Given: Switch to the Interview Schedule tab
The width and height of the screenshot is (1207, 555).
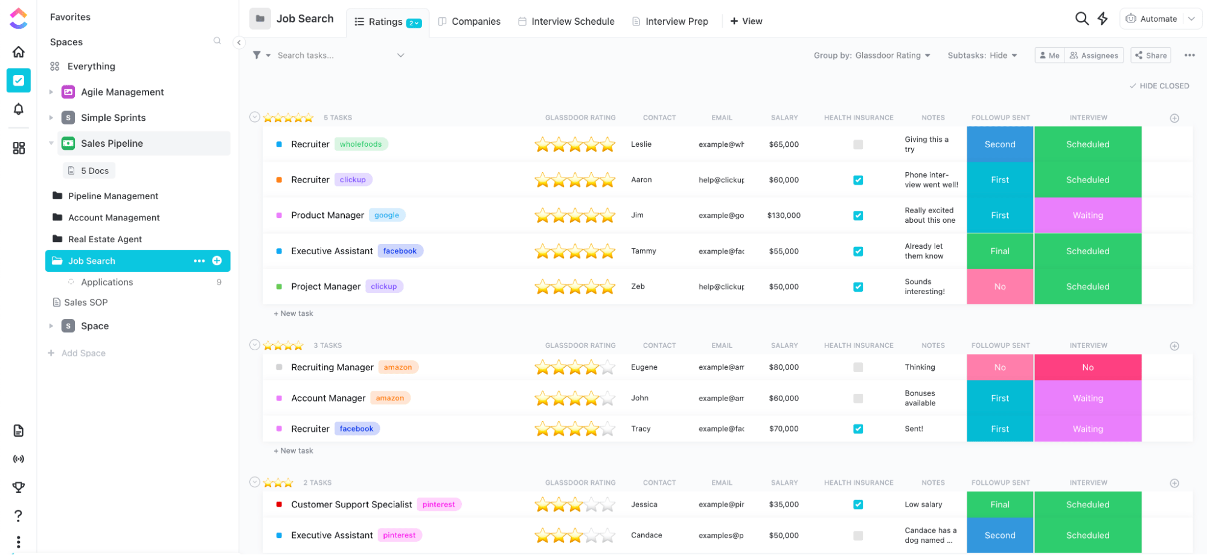Looking at the screenshot, I should [566, 21].
